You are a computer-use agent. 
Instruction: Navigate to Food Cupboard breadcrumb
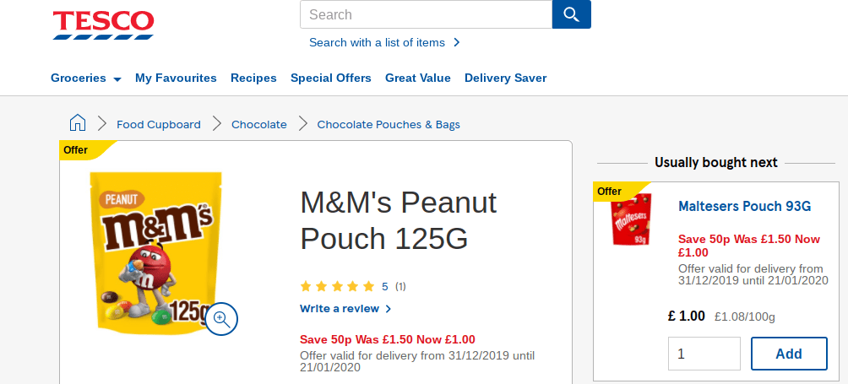(159, 124)
